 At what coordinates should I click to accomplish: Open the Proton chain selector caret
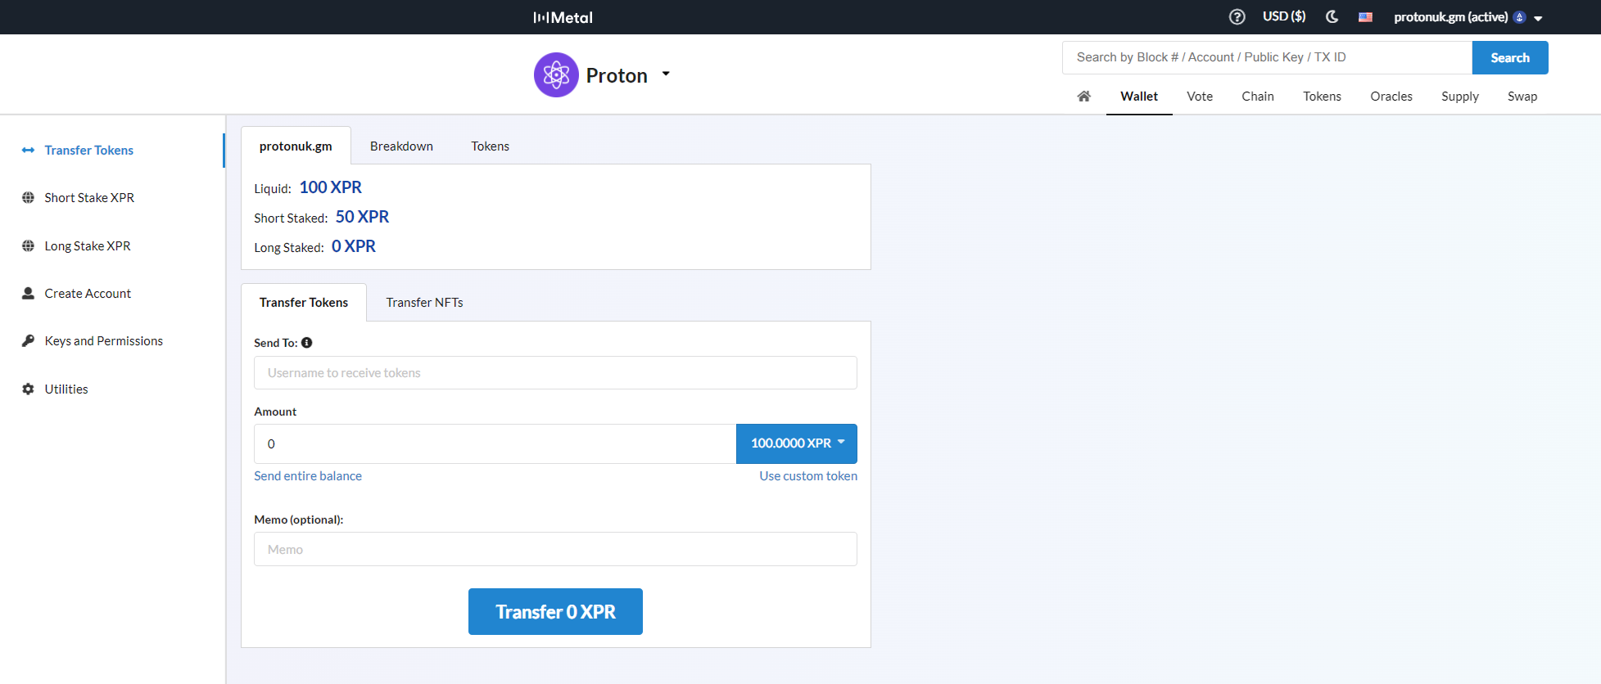click(666, 74)
